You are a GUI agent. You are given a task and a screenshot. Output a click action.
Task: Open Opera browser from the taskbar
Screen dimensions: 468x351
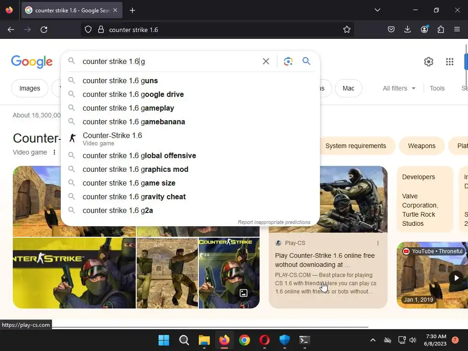(x=265, y=340)
